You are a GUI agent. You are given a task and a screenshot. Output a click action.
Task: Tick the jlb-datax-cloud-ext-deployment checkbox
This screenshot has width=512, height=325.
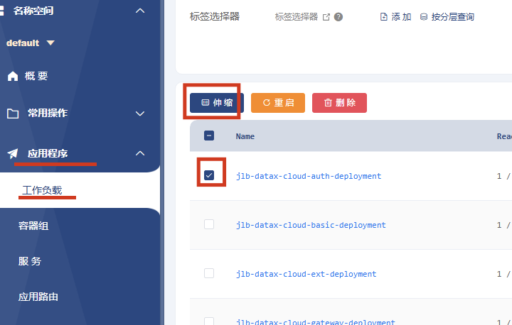(209, 273)
